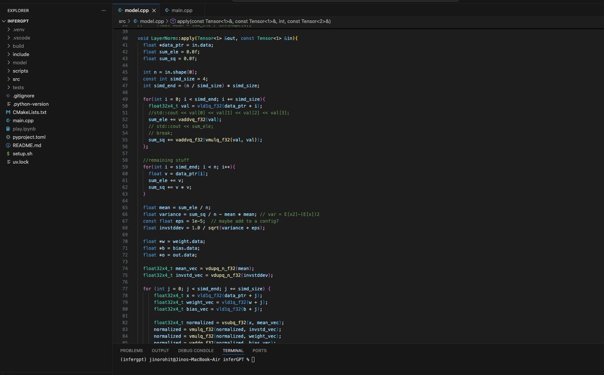Expand the build folder
604x375 pixels.
[x=9, y=46]
